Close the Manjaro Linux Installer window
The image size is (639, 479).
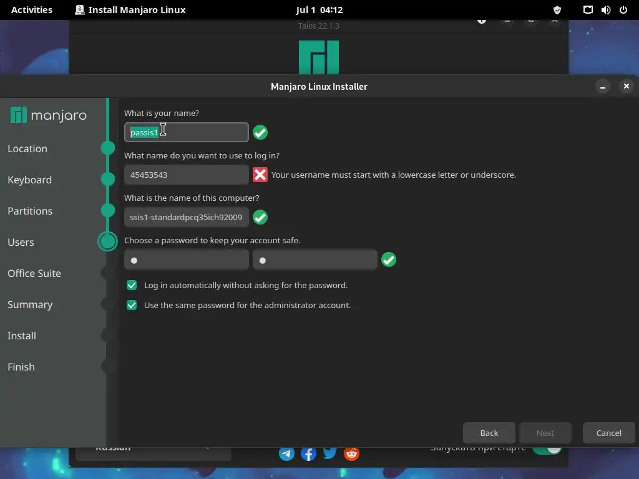(x=627, y=86)
